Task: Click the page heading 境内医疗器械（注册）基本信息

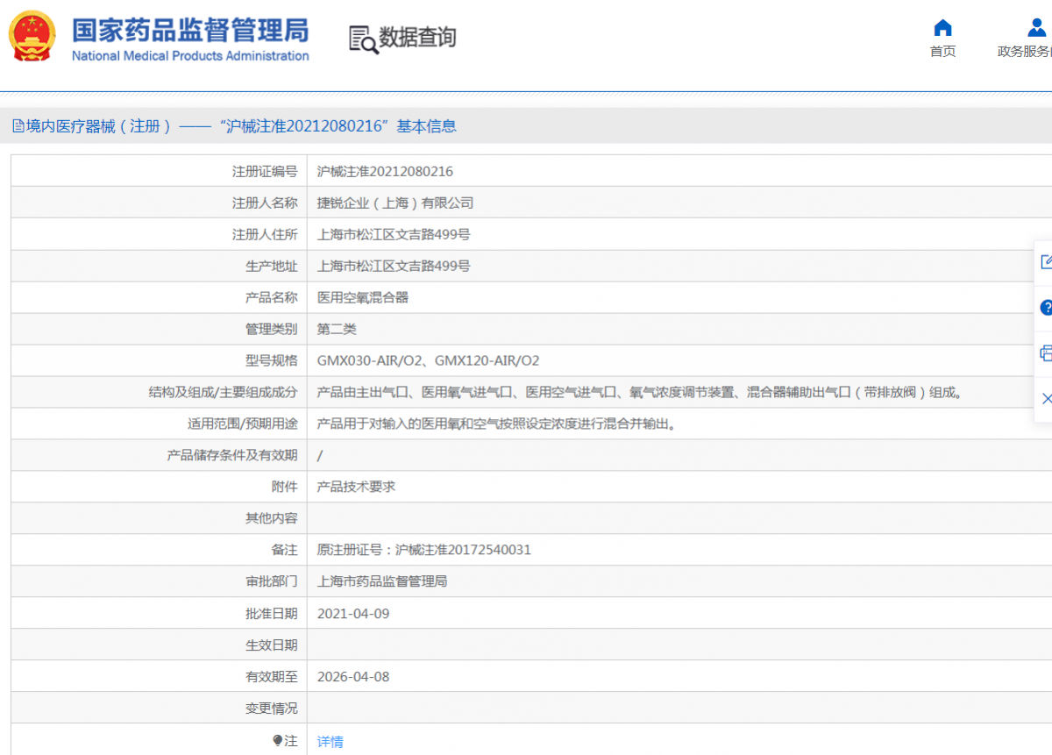Action: 241,126
